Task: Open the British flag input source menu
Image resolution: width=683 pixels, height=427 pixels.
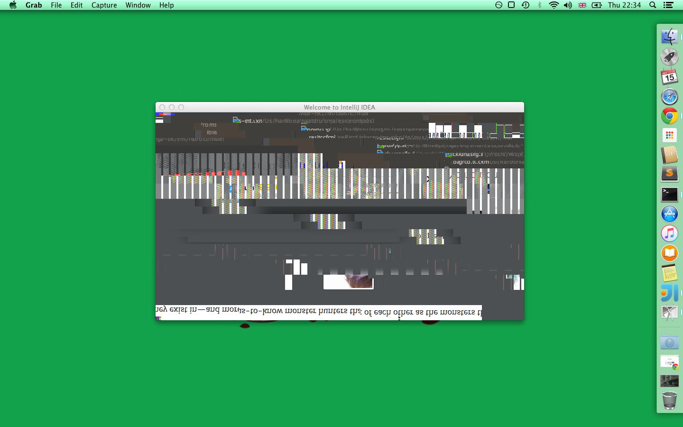Action: pos(582,5)
